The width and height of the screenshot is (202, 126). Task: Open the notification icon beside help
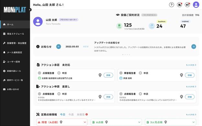[179, 5]
